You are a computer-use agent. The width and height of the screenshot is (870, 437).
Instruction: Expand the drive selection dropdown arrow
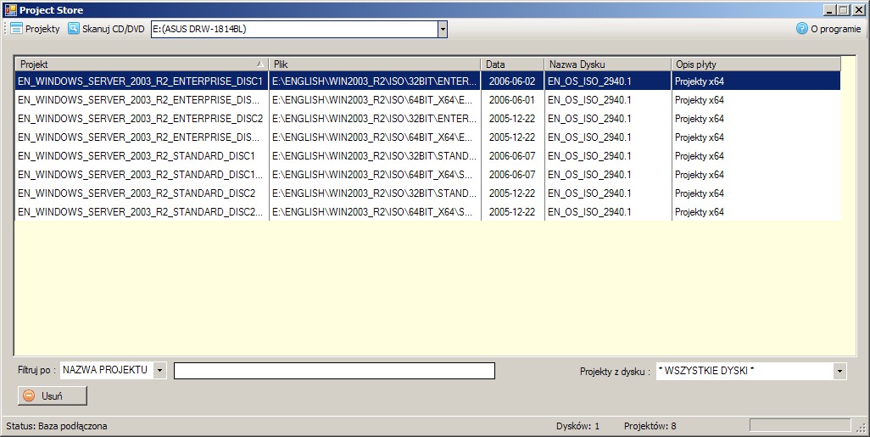(443, 30)
